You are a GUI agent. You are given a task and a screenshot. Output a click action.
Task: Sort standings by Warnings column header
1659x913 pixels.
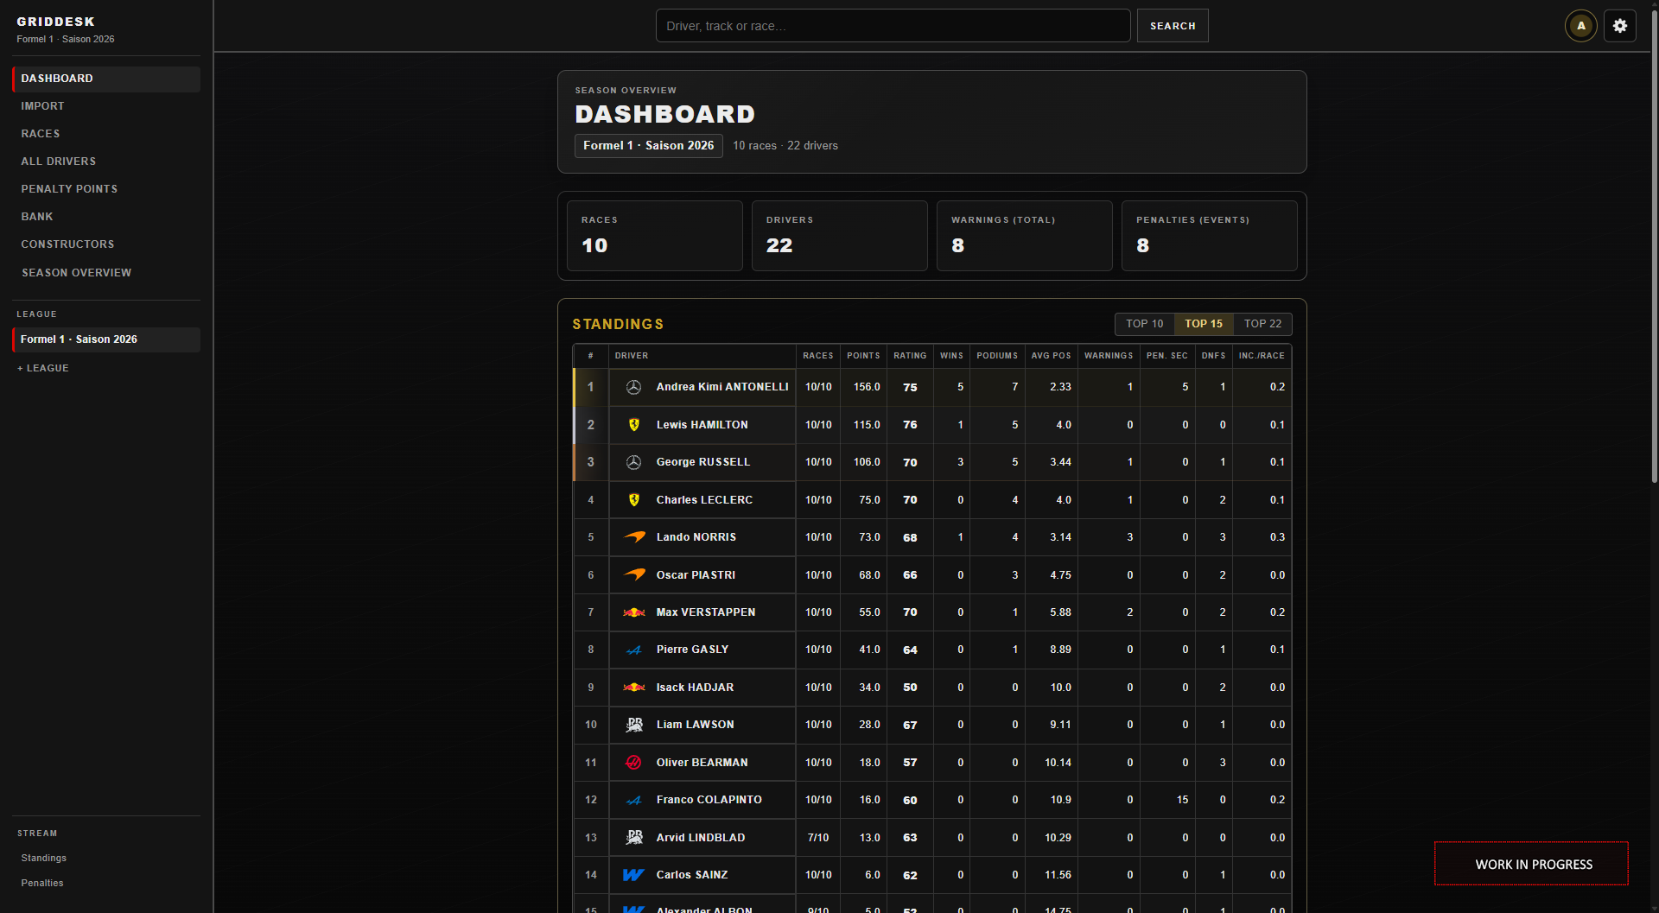(1109, 356)
